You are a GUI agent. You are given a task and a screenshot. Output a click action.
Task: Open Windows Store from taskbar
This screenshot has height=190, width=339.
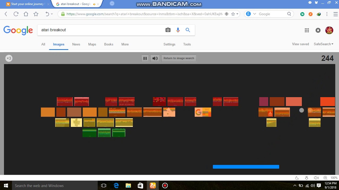point(140,186)
